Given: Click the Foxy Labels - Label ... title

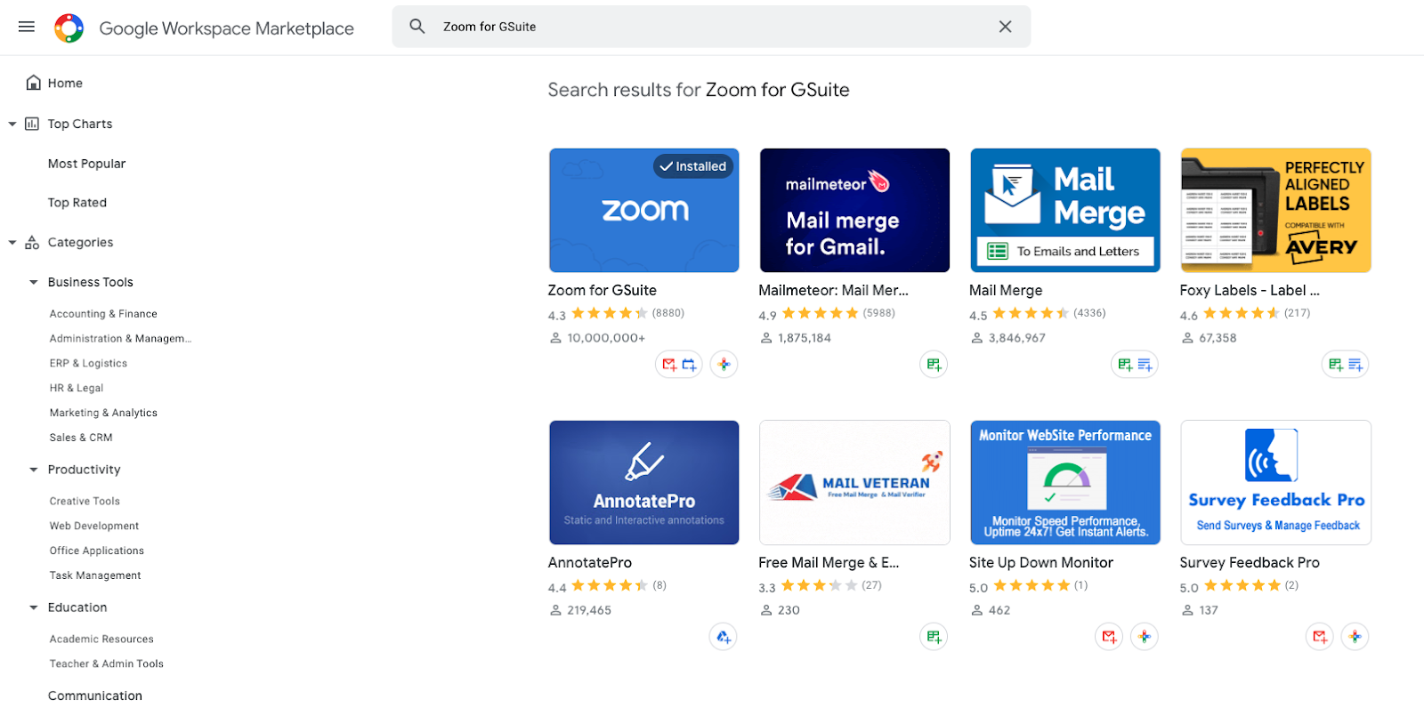Looking at the screenshot, I should 1250,290.
